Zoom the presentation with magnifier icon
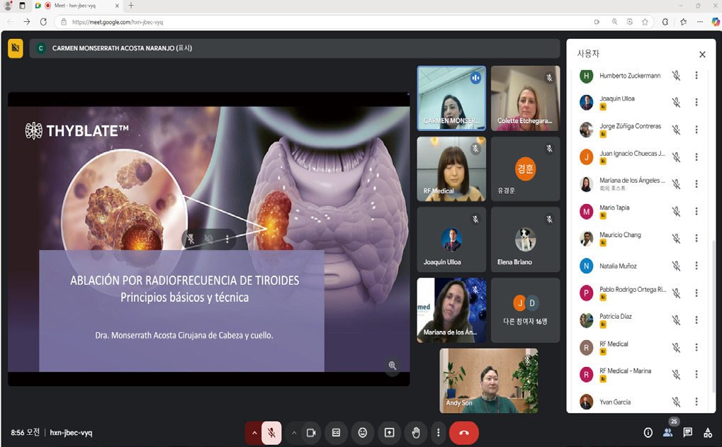 point(393,366)
